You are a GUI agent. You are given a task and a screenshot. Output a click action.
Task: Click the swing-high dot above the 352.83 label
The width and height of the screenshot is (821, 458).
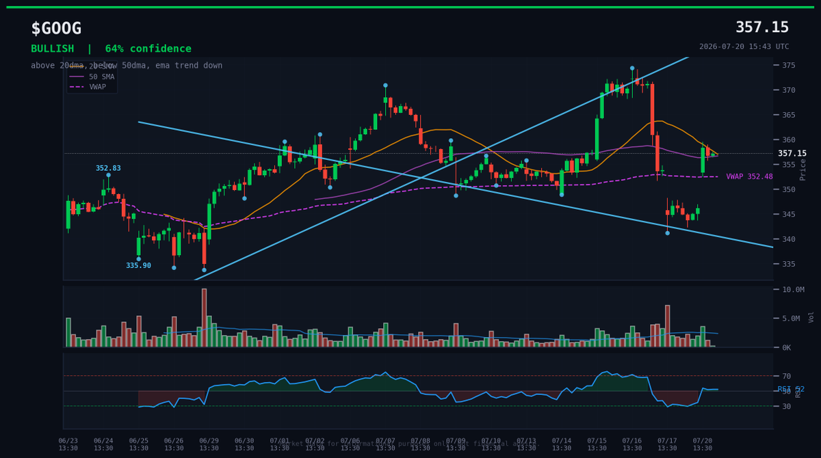coord(108,175)
